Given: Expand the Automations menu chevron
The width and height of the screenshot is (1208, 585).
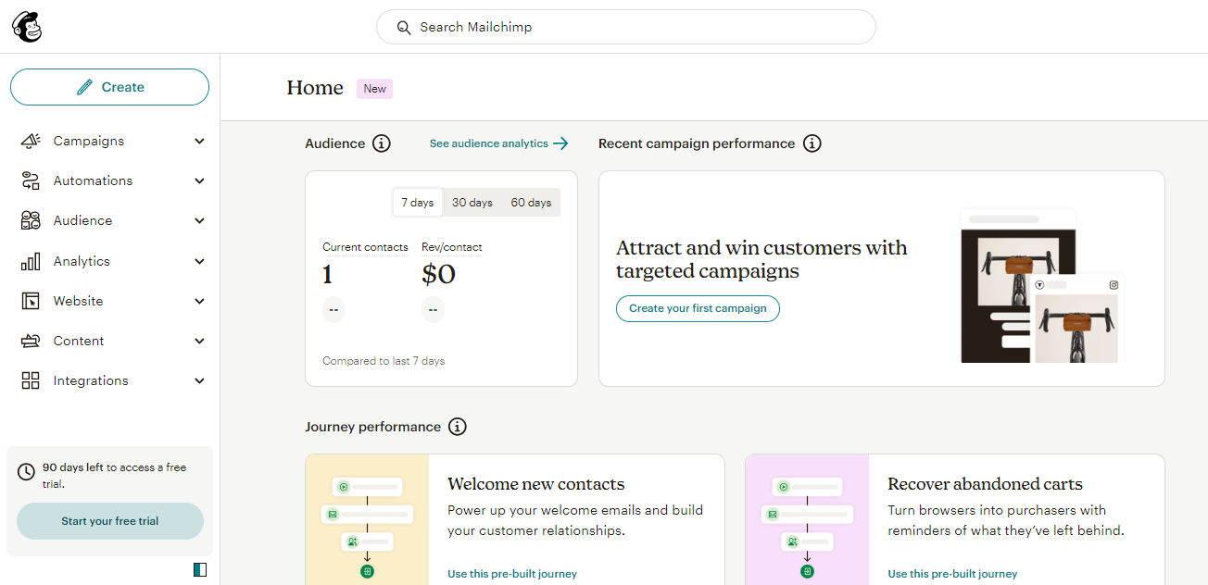Looking at the screenshot, I should coord(199,180).
